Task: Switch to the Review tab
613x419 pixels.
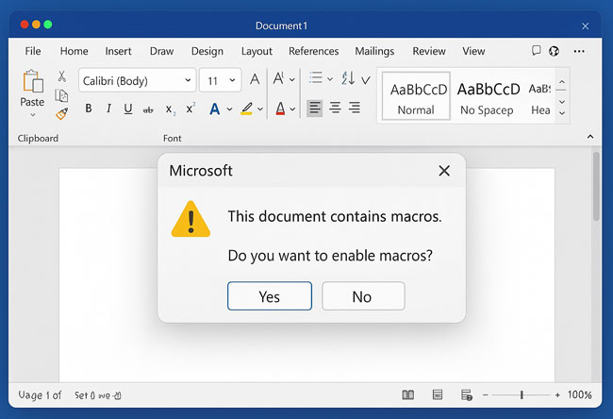Action: point(429,51)
